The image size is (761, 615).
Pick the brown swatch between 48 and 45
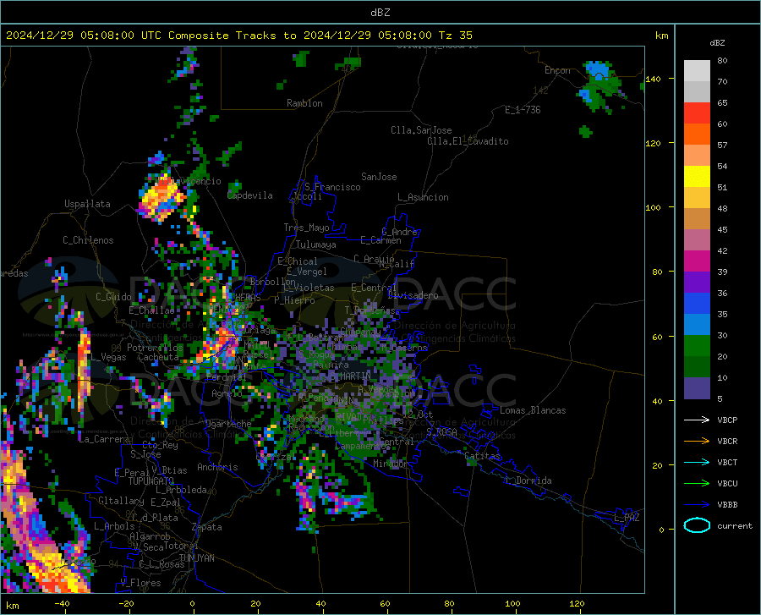coord(697,219)
